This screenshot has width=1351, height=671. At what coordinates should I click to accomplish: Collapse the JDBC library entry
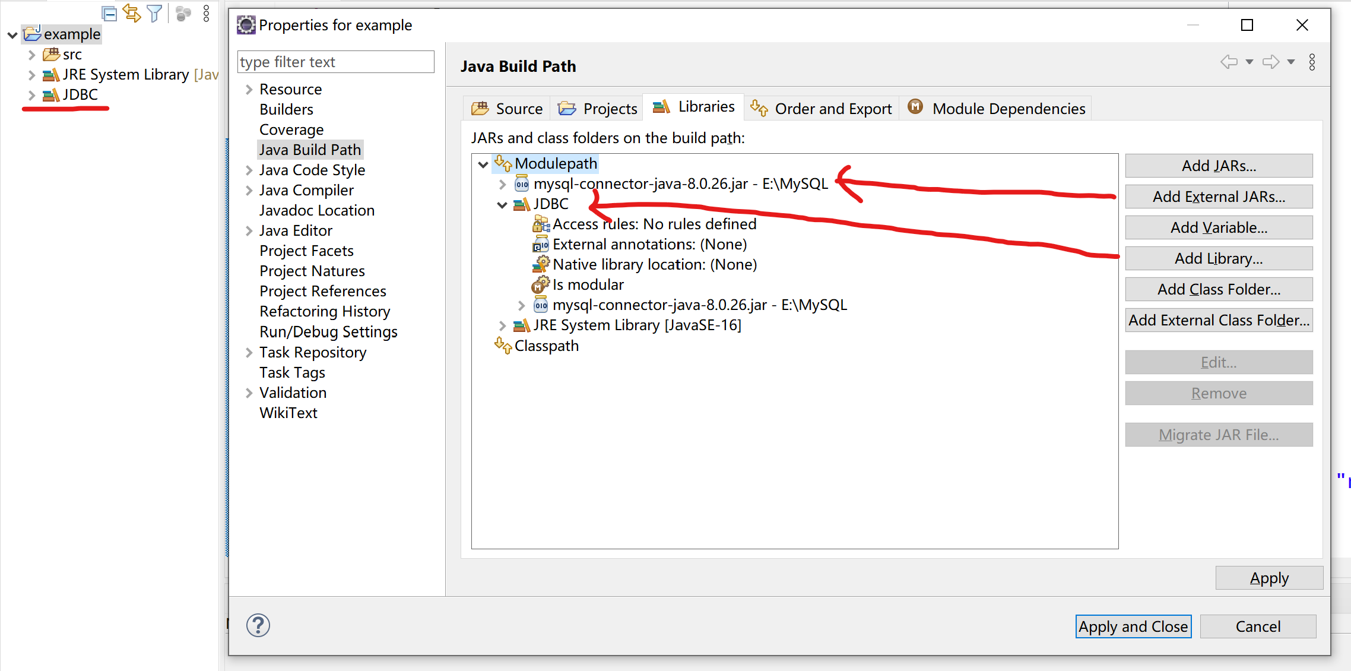point(502,204)
